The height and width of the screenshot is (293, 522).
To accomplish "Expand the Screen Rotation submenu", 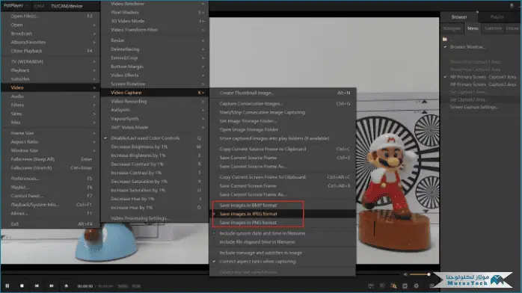I will click(x=155, y=84).
